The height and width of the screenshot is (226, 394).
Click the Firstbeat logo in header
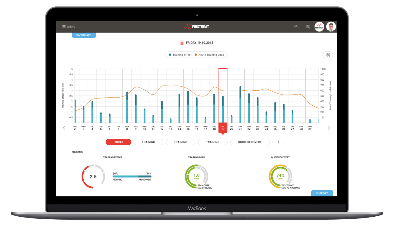(x=196, y=27)
